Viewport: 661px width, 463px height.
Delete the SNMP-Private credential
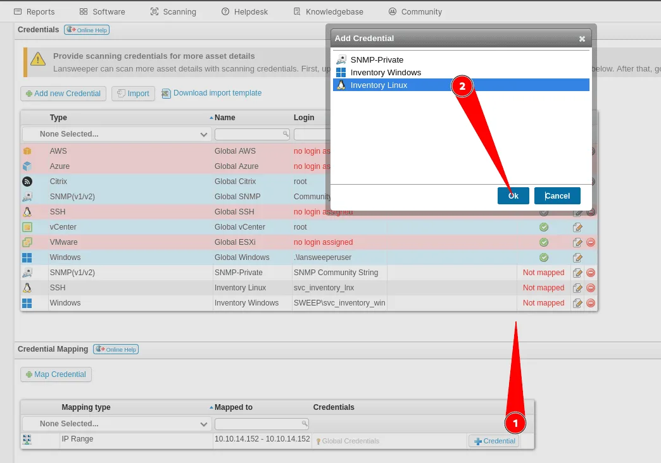pos(591,273)
